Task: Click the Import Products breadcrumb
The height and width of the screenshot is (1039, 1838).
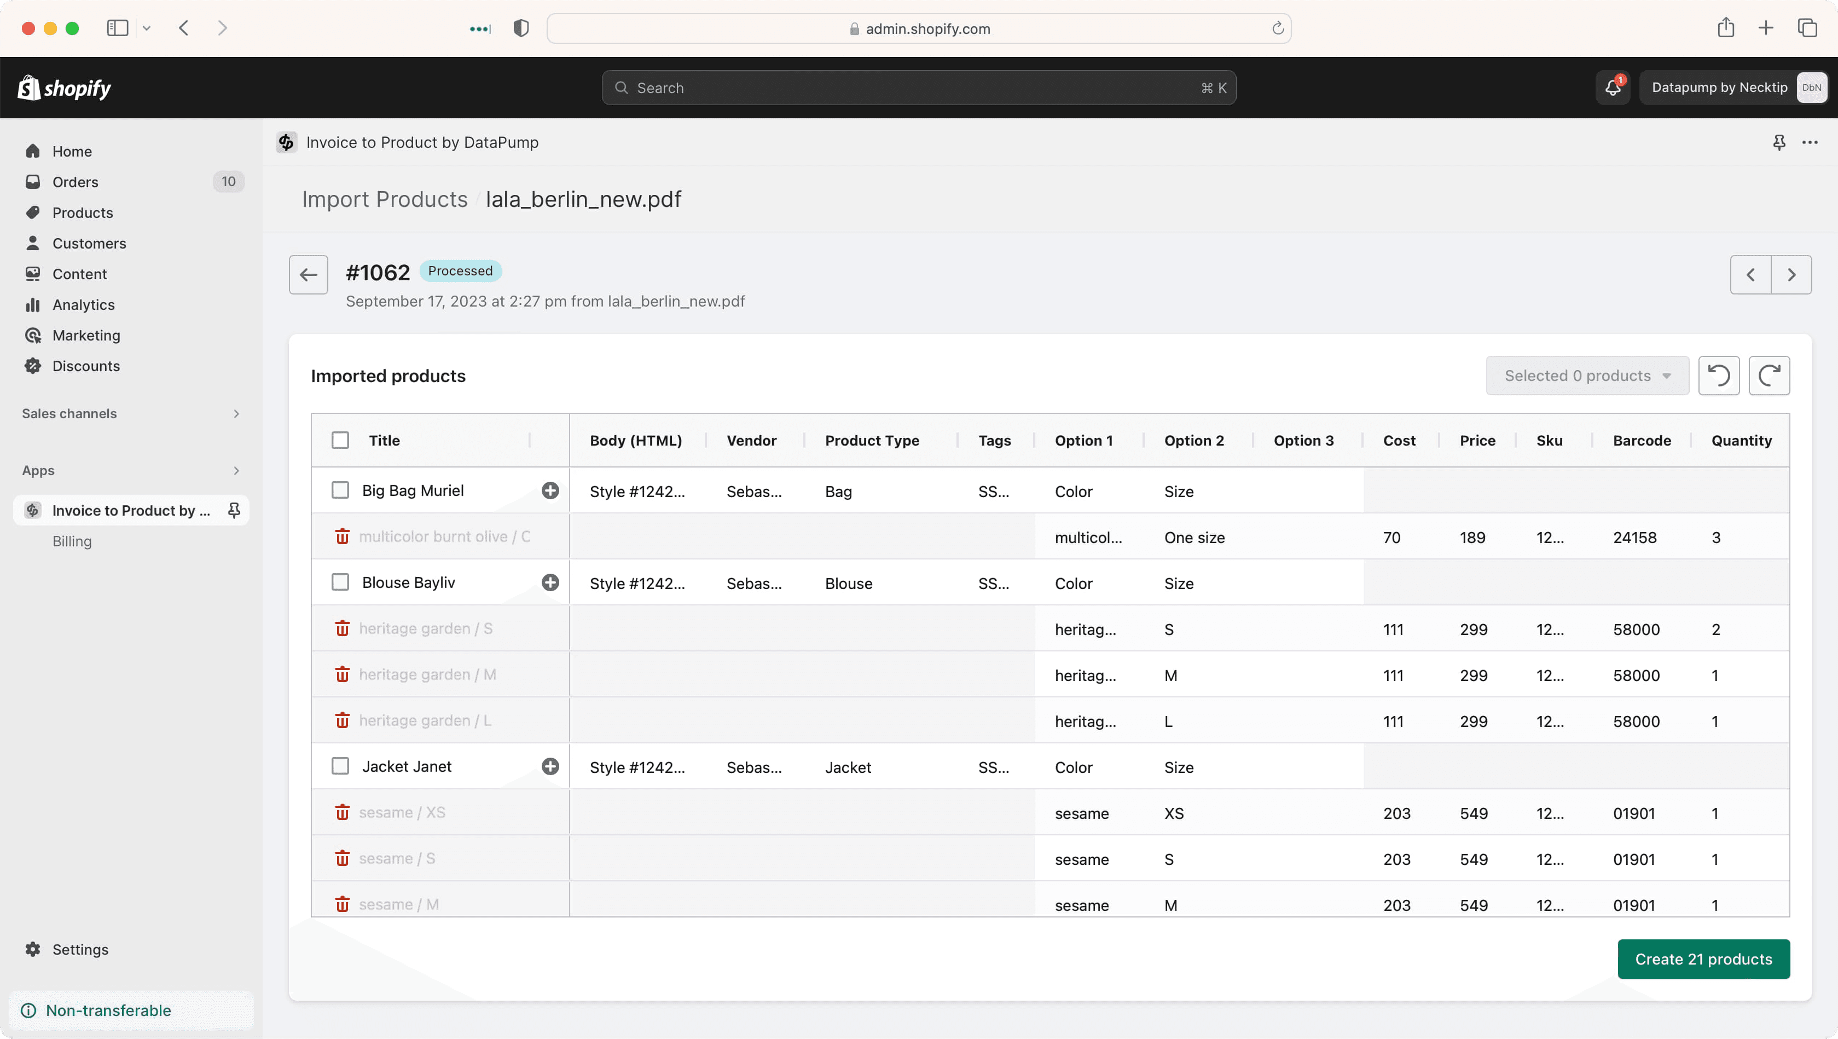Action: tap(385, 199)
